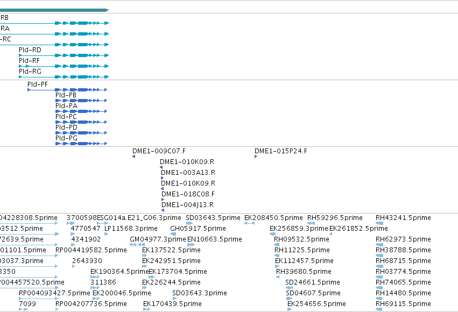Click EK226244.5prime EST label

[x=172, y=282]
